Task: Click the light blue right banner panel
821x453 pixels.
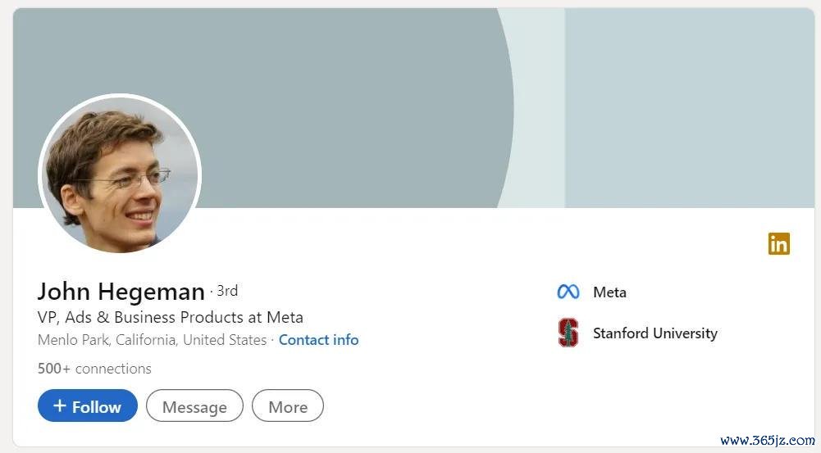Action: tap(690, 108)
